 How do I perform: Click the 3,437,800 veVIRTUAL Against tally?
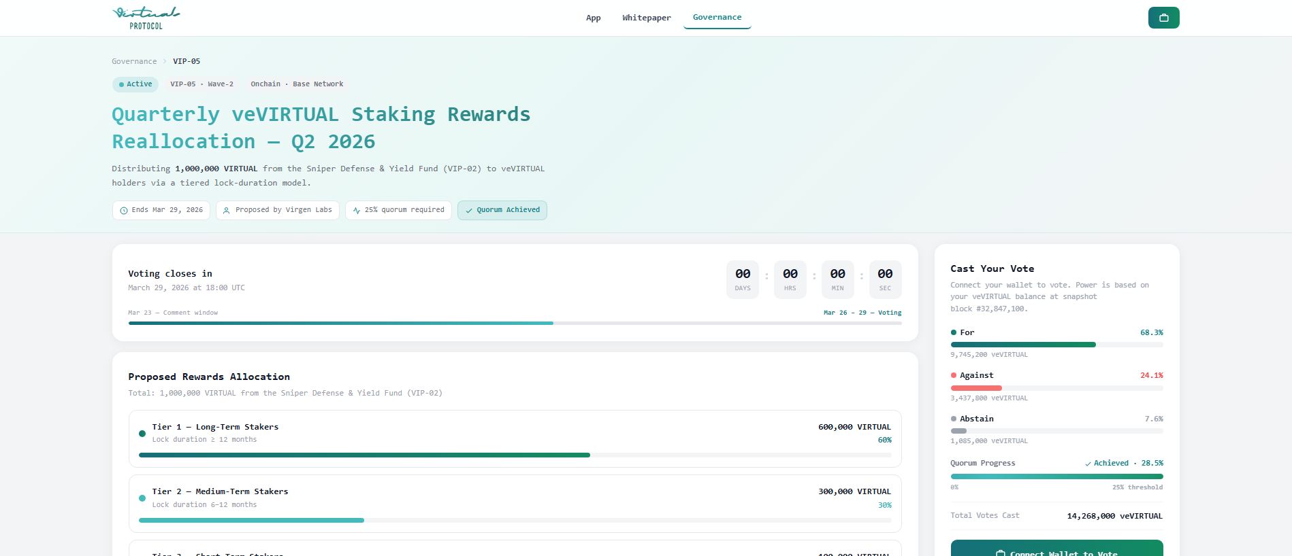[989, 398]
